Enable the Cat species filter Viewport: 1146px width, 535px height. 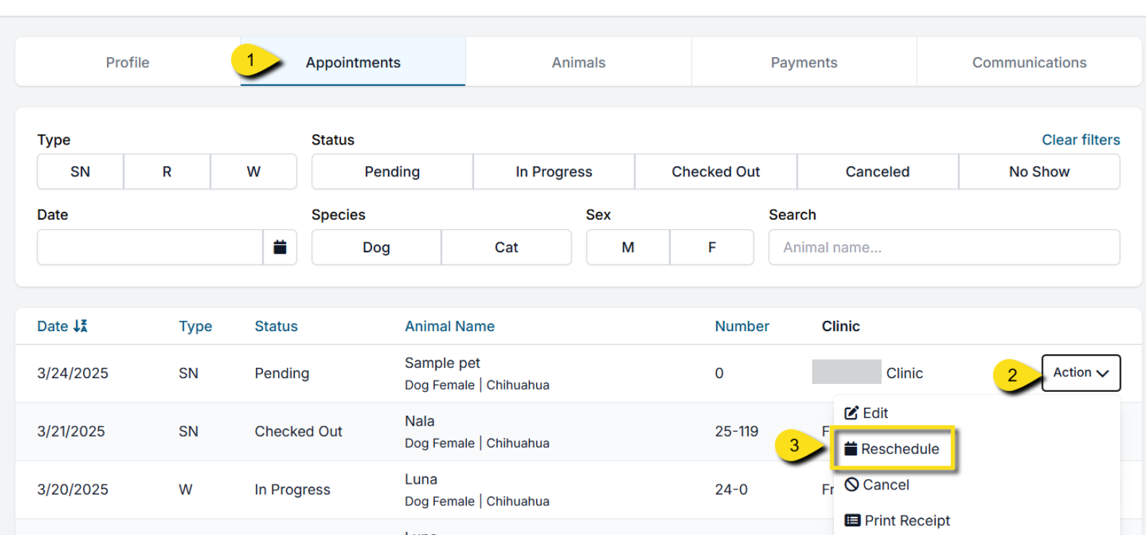tap(506, 247)
